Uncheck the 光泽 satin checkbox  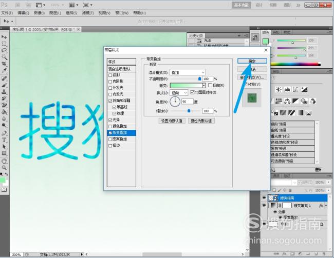click(110, 120)
